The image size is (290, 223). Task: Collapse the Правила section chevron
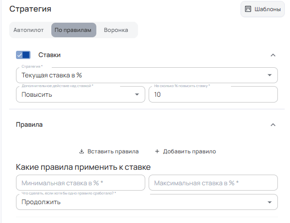pyautogui.click(x=273, y=125)
